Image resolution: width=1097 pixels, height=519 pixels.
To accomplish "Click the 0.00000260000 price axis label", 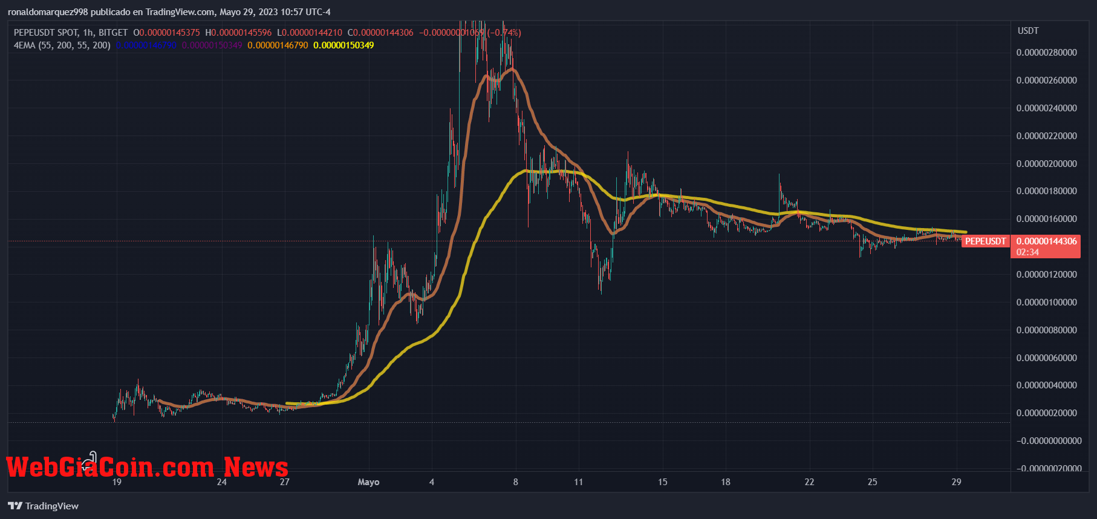I will pyautogui.click(x=1047, y=80).
